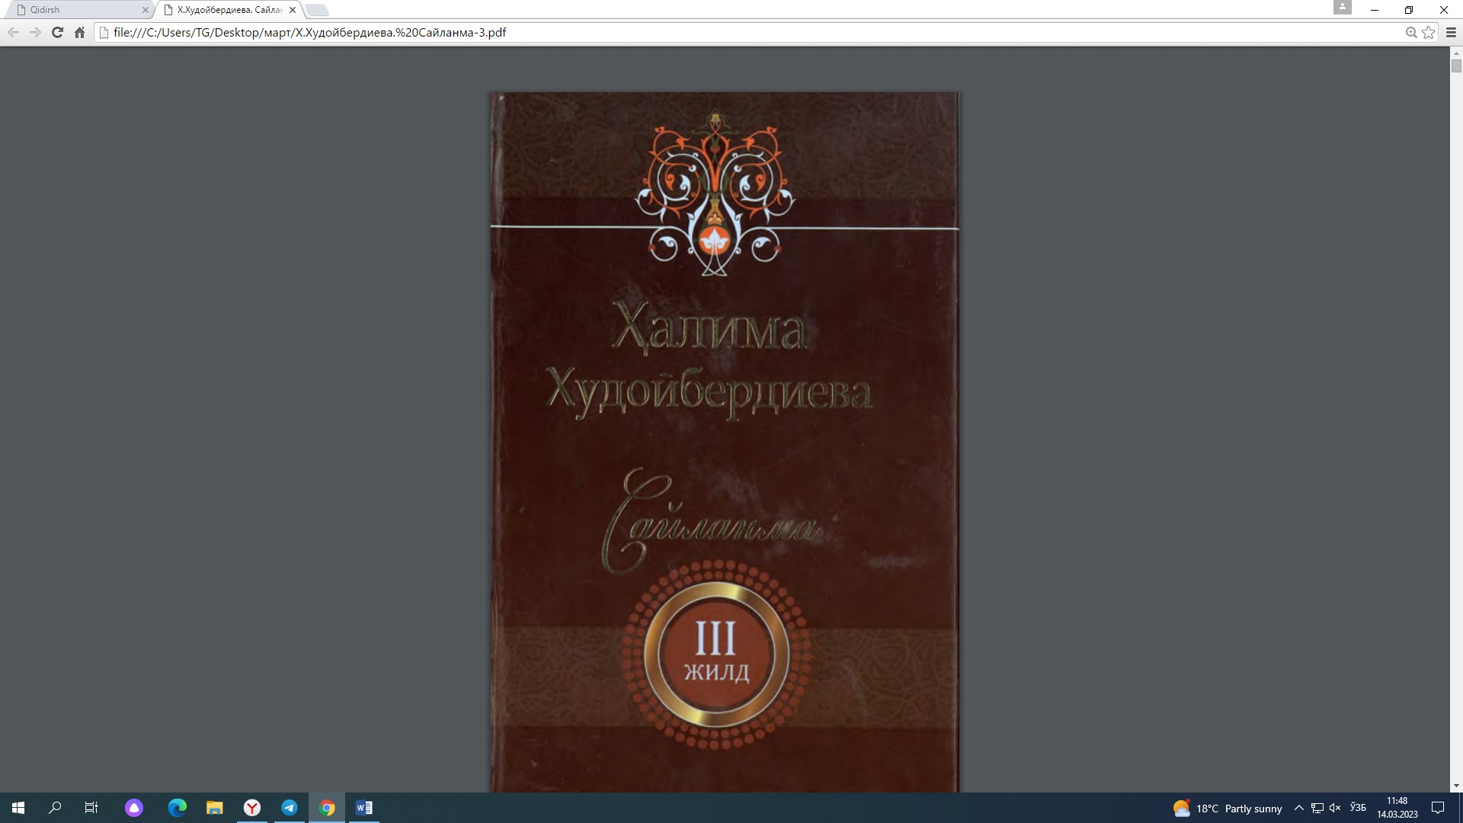Image resolution: width=1463 pixels, height=823 pixels.
Task: Reload the current PDF page
Action: click(x=57, y=33)
